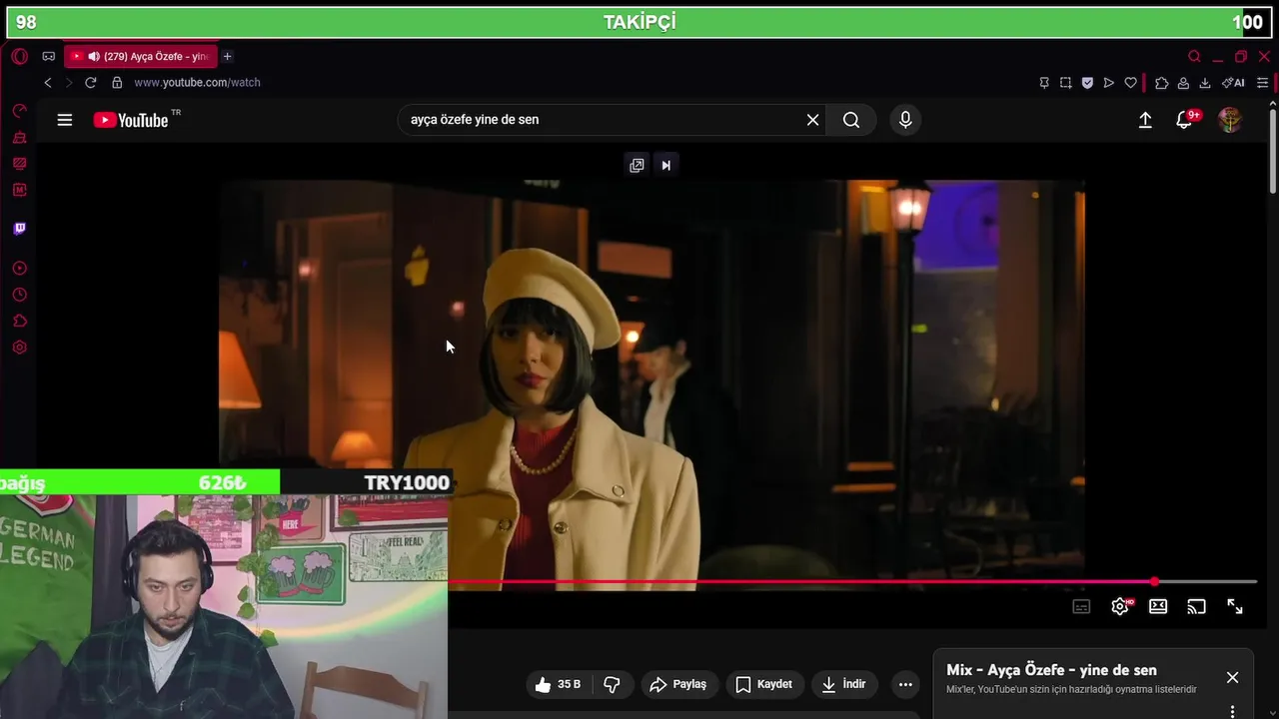
Task: Open the striped-screen sidebar icon
Action: point(19,164)
